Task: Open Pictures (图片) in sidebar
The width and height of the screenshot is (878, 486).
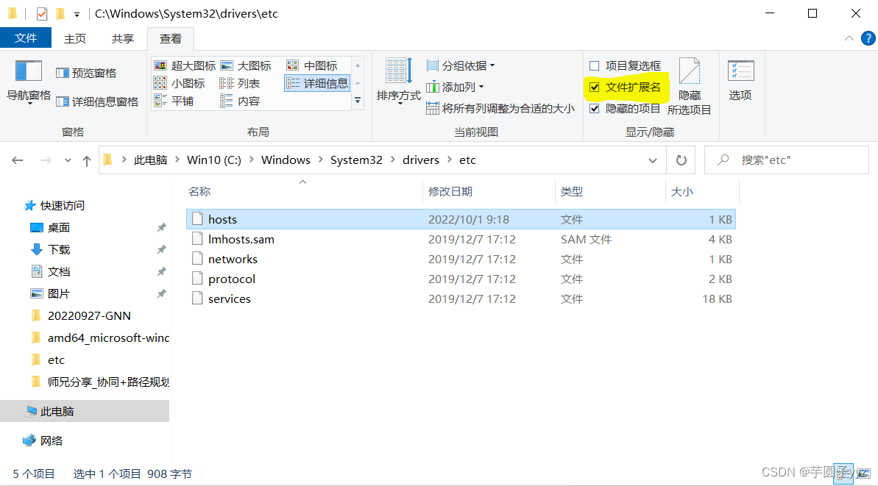Action: (50, 293)
